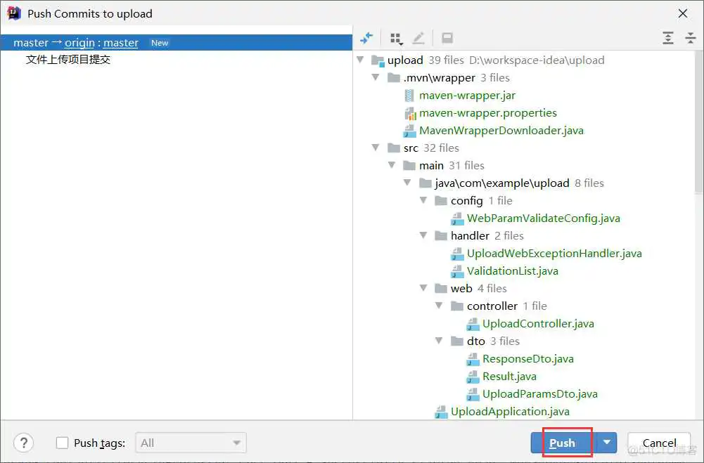Enable the Push tags checkbox
This screenshot has height=463, width=704.
pos(63,443)
